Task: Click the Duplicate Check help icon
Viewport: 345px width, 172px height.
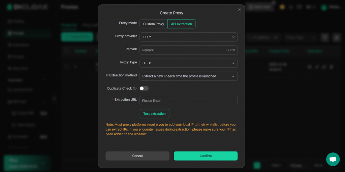Action: 135,89
